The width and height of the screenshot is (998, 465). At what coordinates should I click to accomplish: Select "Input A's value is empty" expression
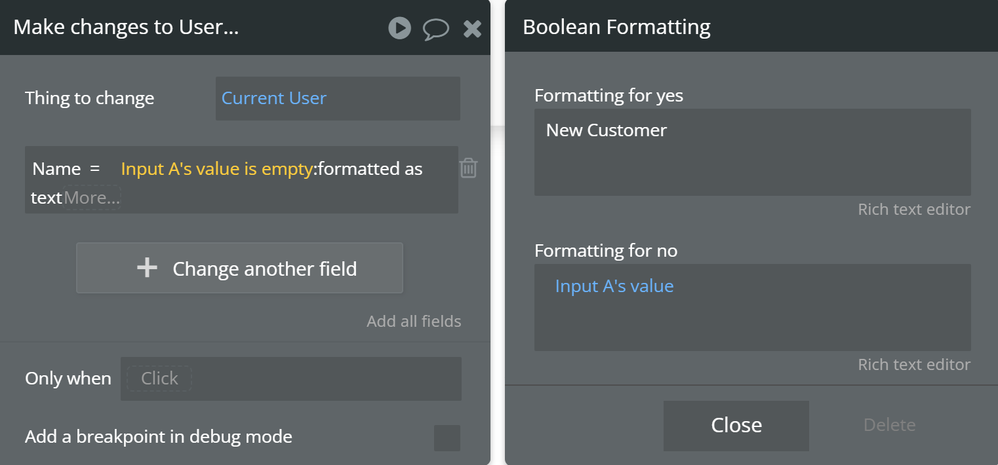[x=217, y=169]
